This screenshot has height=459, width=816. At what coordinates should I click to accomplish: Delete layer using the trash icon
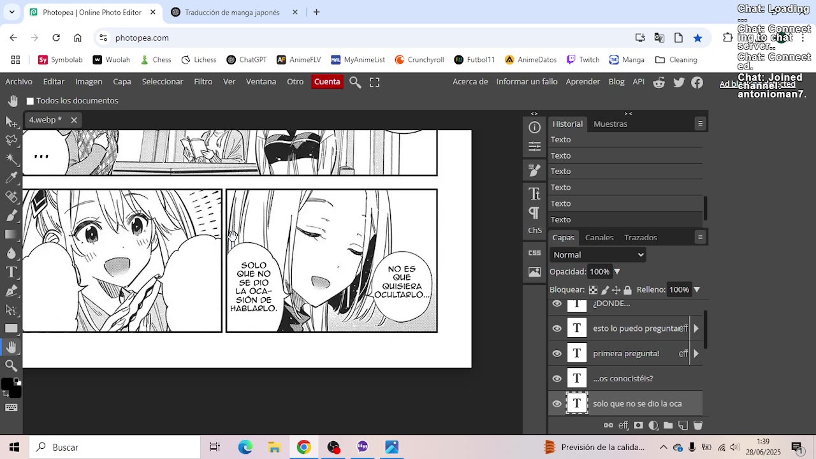(x=697, y=425)
